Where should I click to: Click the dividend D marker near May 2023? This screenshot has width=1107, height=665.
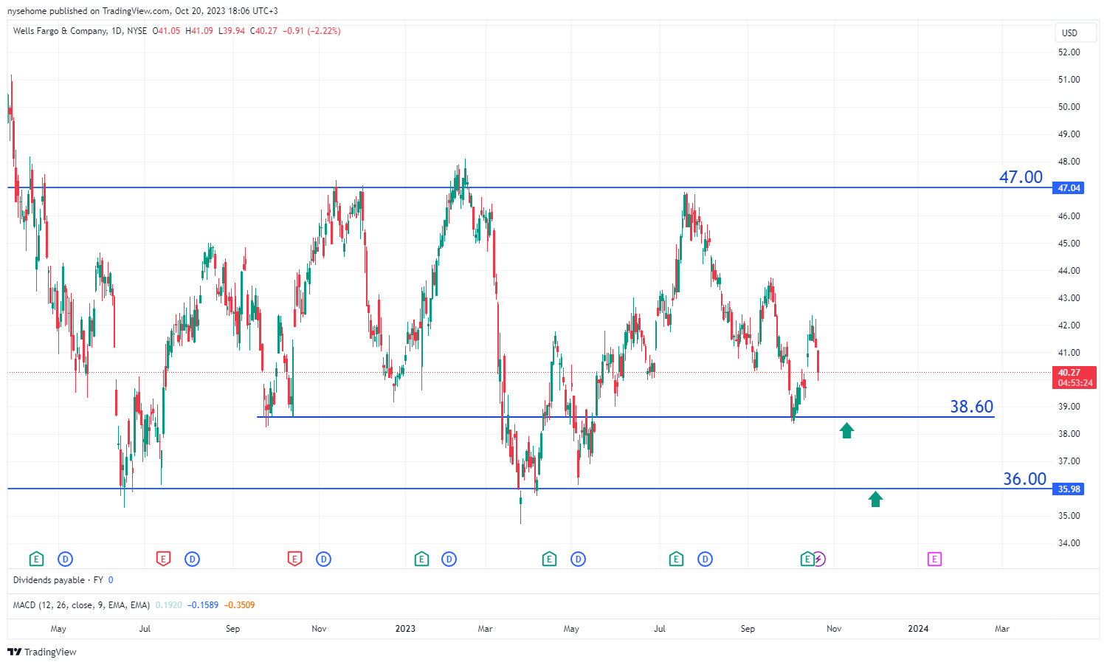578,559
